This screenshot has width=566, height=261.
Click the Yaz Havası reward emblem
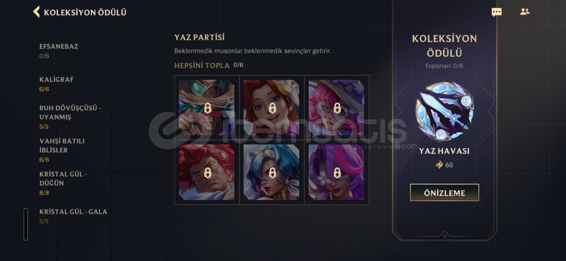coord(444,111)
